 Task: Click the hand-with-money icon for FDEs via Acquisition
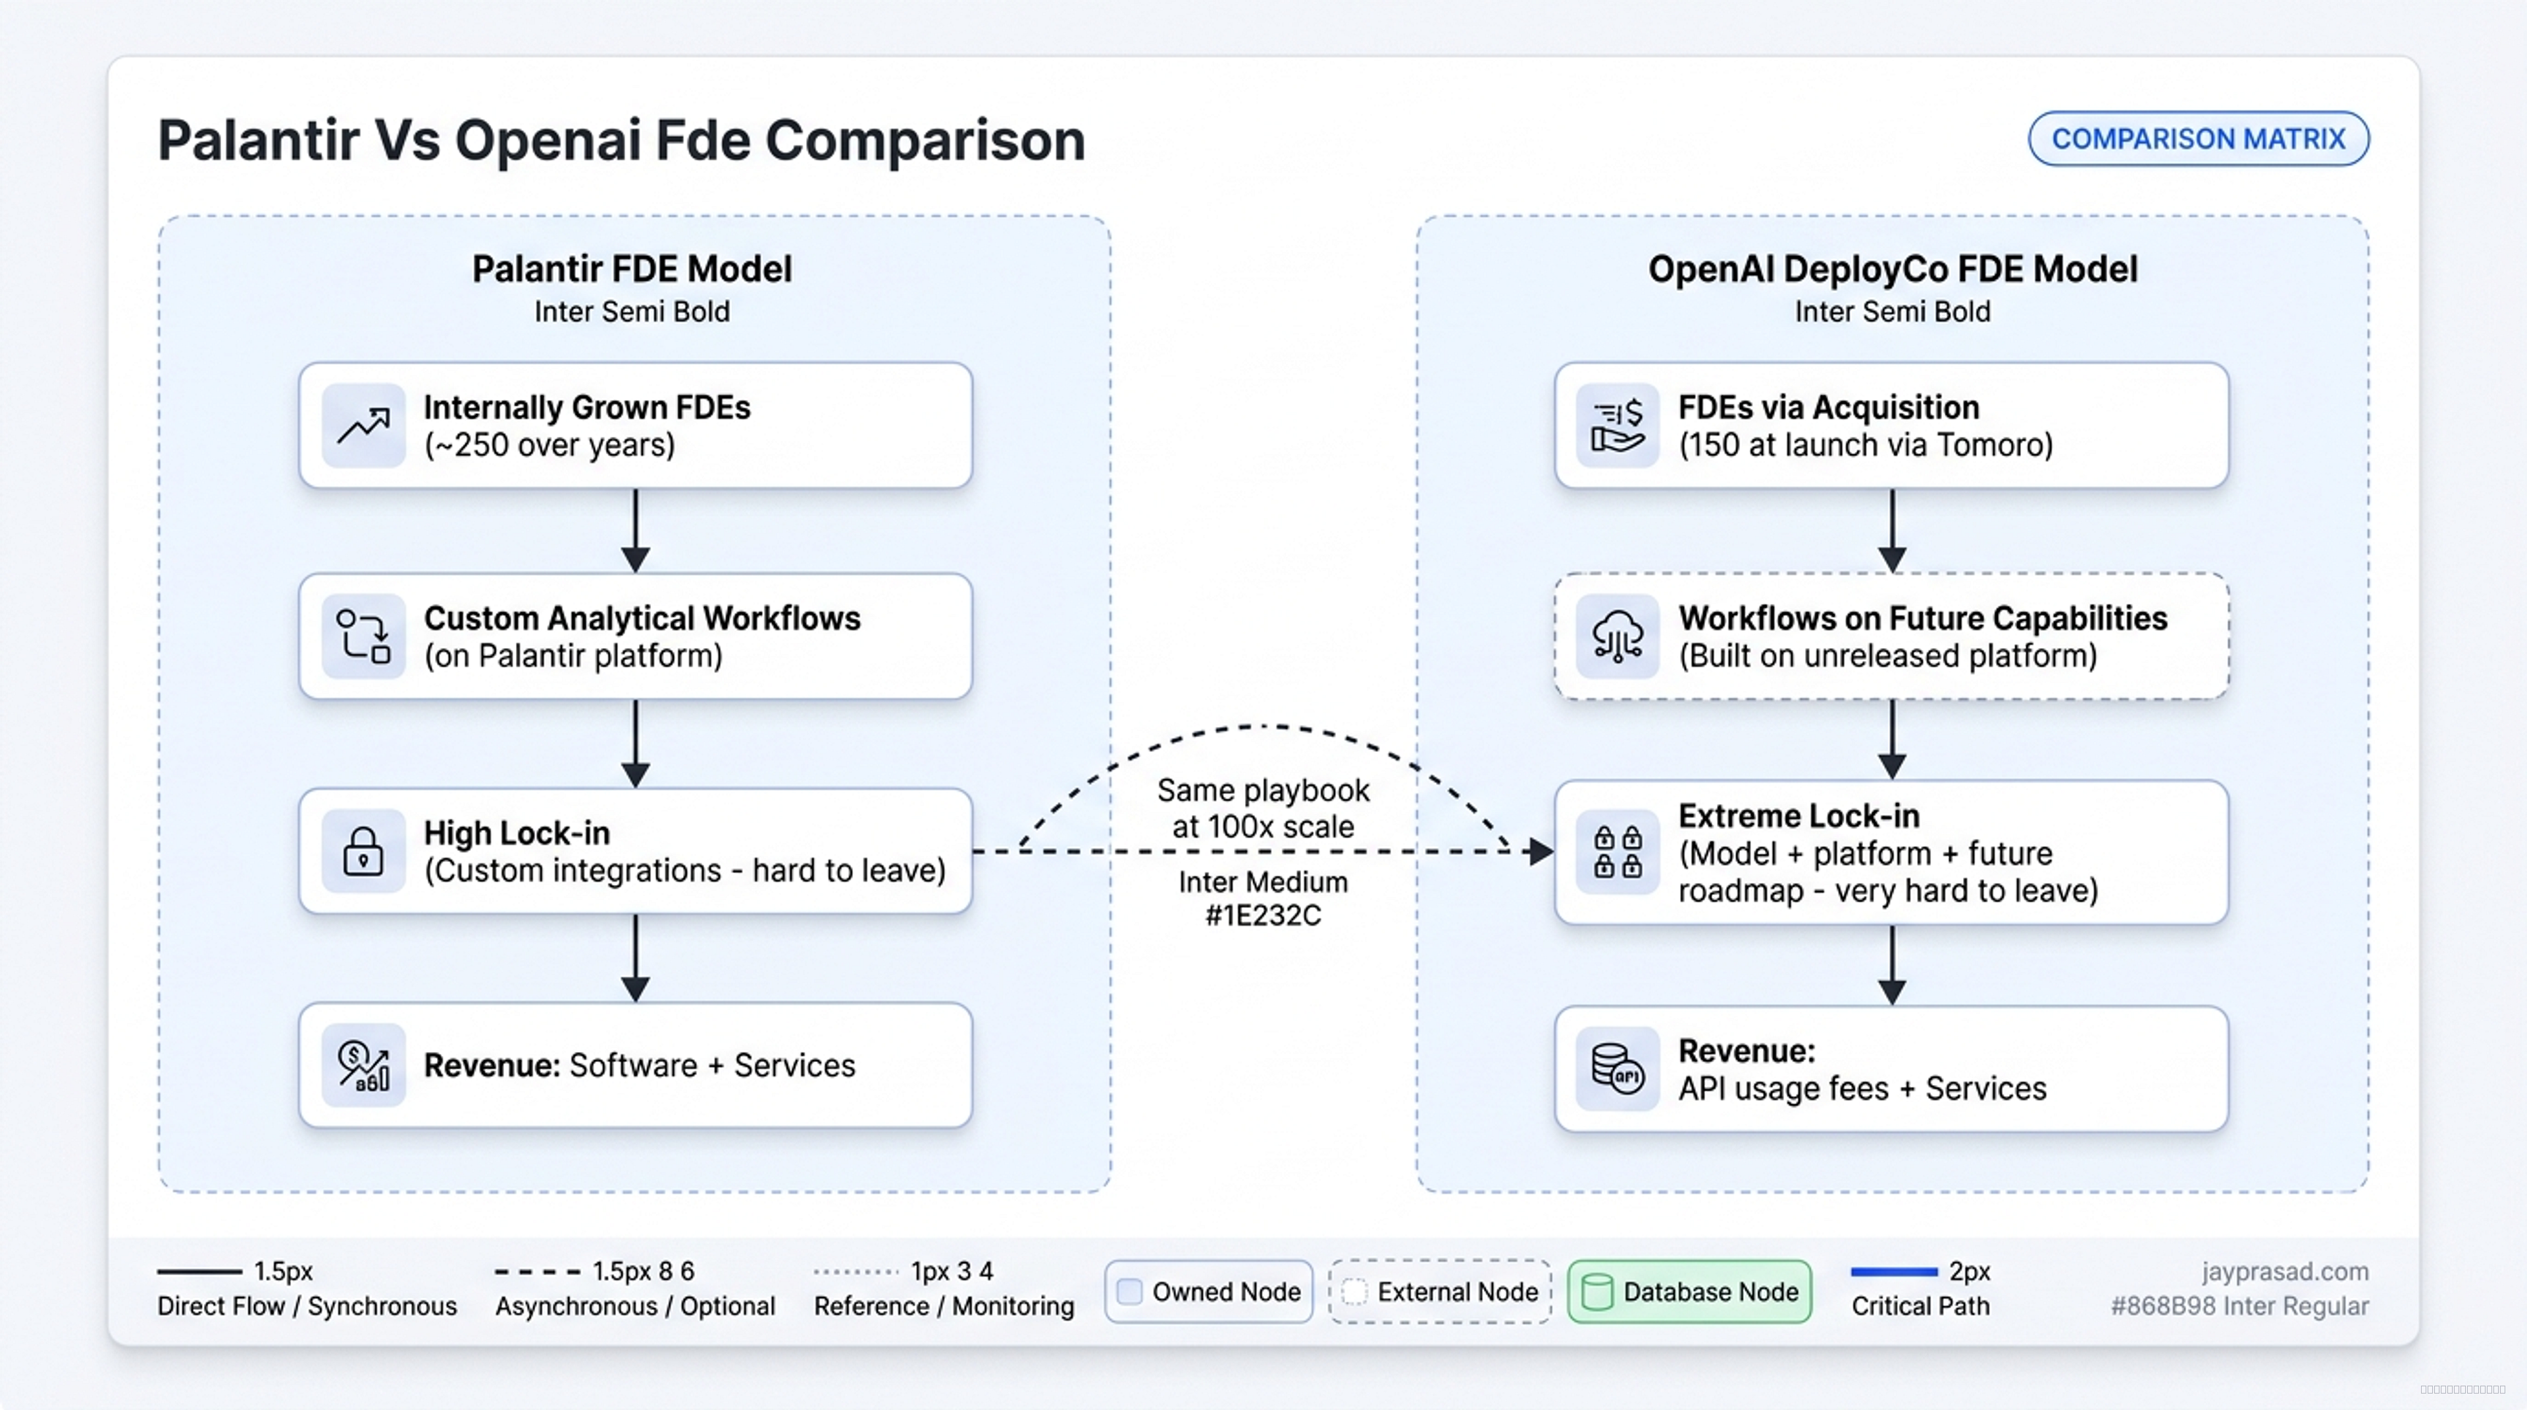pyautogui.click(x=1618, y=426)
